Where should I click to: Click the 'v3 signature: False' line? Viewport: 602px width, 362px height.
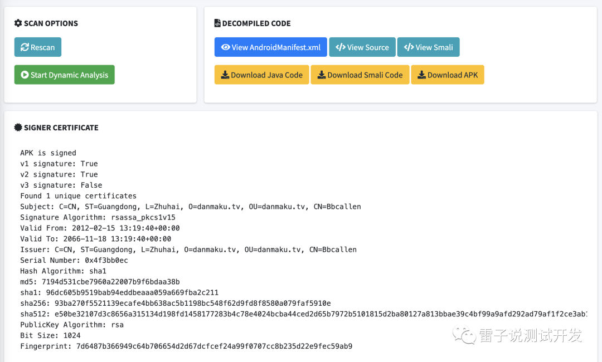tap(61, 185)
